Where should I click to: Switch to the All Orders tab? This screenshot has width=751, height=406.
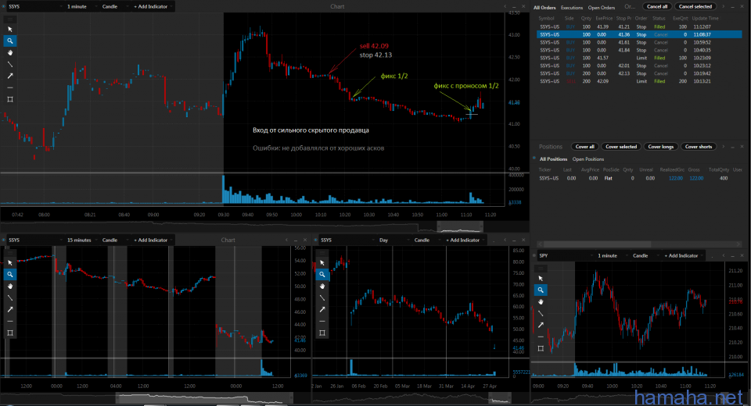click(544, 8)
